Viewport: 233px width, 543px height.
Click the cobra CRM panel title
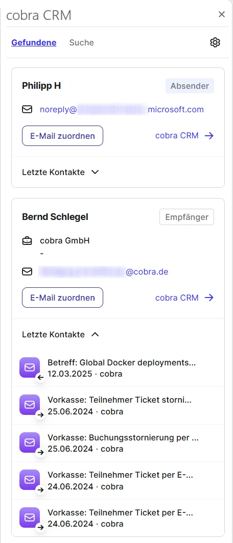(39, 15)
